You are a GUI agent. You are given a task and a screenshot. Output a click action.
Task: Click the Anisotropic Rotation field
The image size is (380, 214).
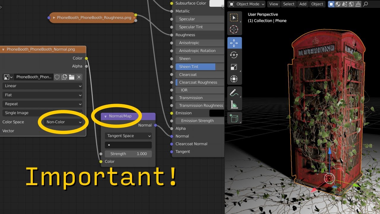200,51
